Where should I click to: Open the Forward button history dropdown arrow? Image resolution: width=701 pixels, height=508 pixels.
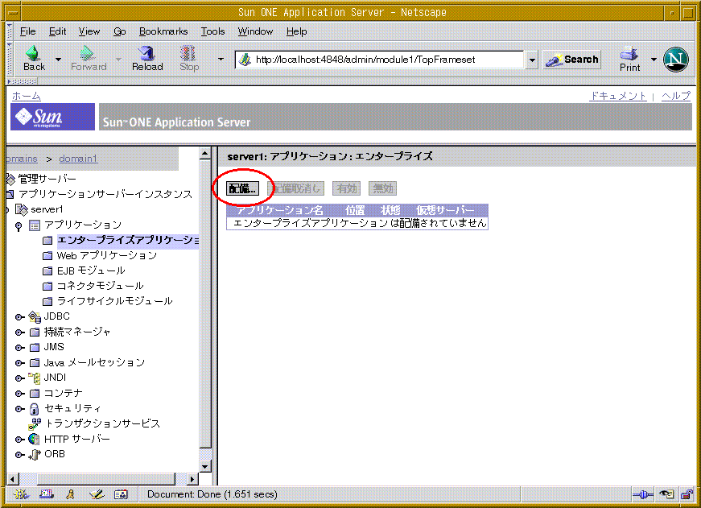(118, 59)
